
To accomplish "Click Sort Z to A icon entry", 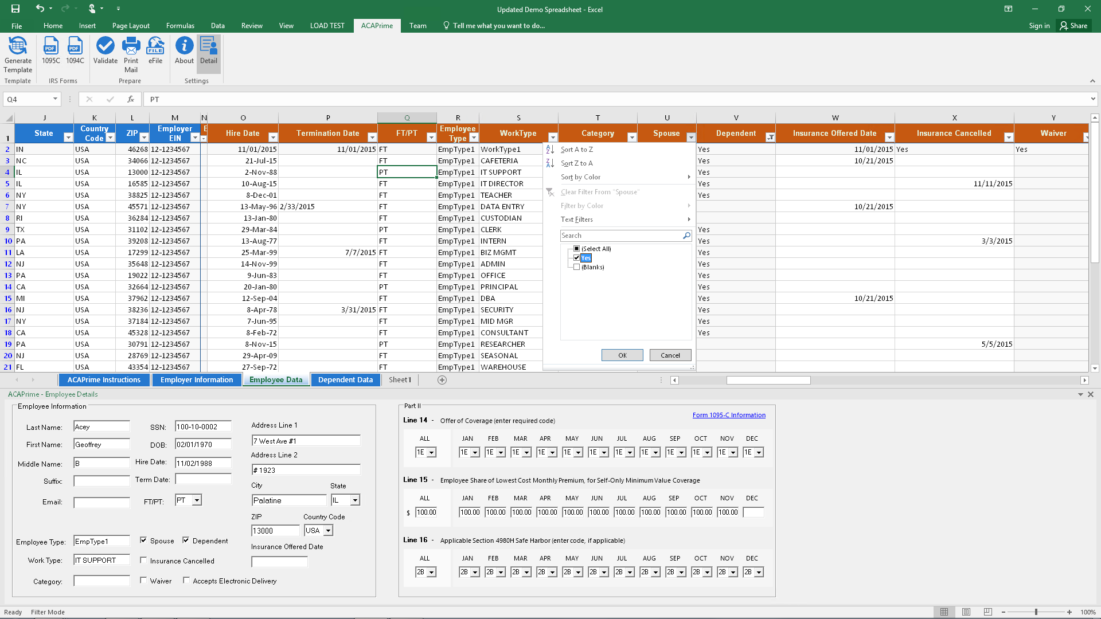I will tap(550, 163).
